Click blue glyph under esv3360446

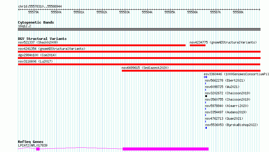coord(206,77)
